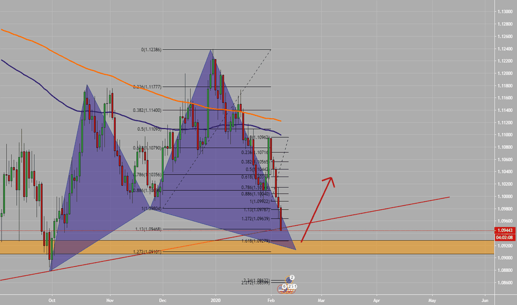Screen dimensions: 517x305
Task: Click the 2020 label on time axis
Action: [216, 301]
